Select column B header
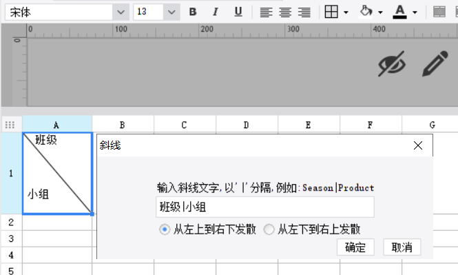This screenshot has width=458, height=275. point(123,125)
